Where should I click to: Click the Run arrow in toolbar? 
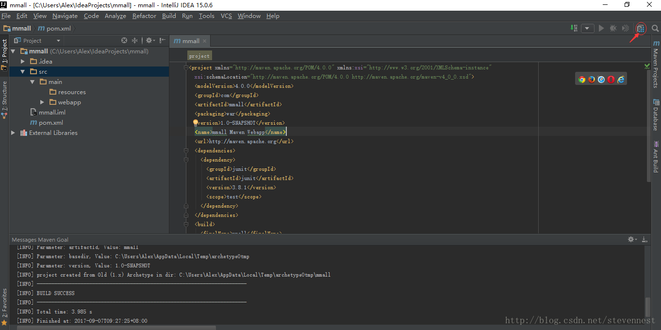click(x=601, y=29)
